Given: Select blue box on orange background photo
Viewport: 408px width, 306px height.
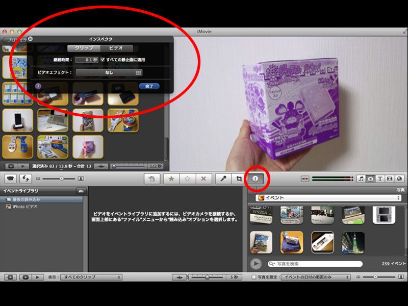Looking at the screenshot, I should pyautogui.click(x=292, y=242).
